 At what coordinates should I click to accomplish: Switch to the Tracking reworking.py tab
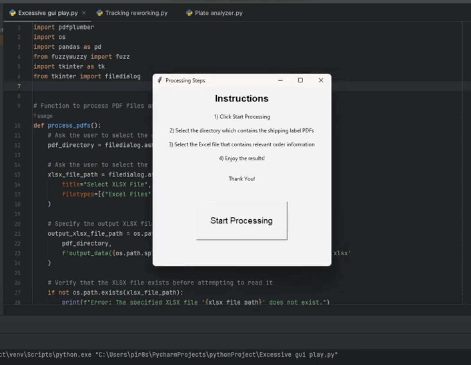(136, 13)
